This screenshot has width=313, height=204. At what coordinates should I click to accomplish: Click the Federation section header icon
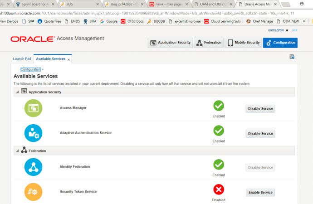pos(24,150)
